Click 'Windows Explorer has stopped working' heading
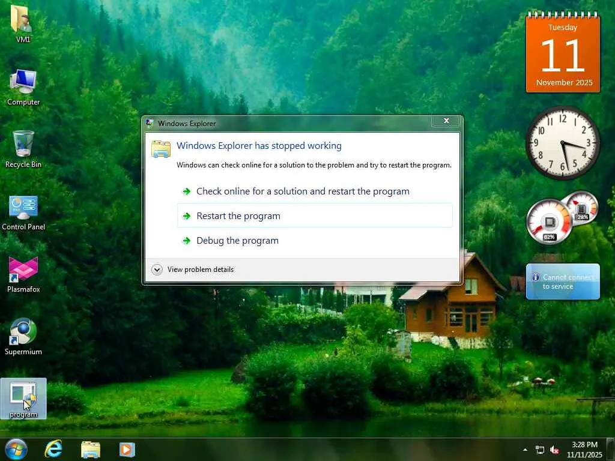This screenshot has height=461, width=615. pos(259,145)
